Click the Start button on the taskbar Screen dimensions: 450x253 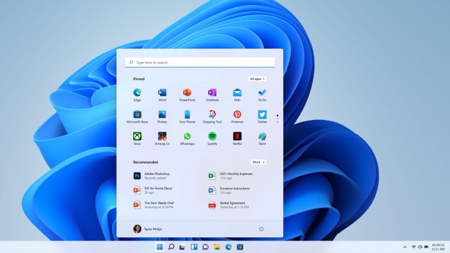[x=159, y=247]
